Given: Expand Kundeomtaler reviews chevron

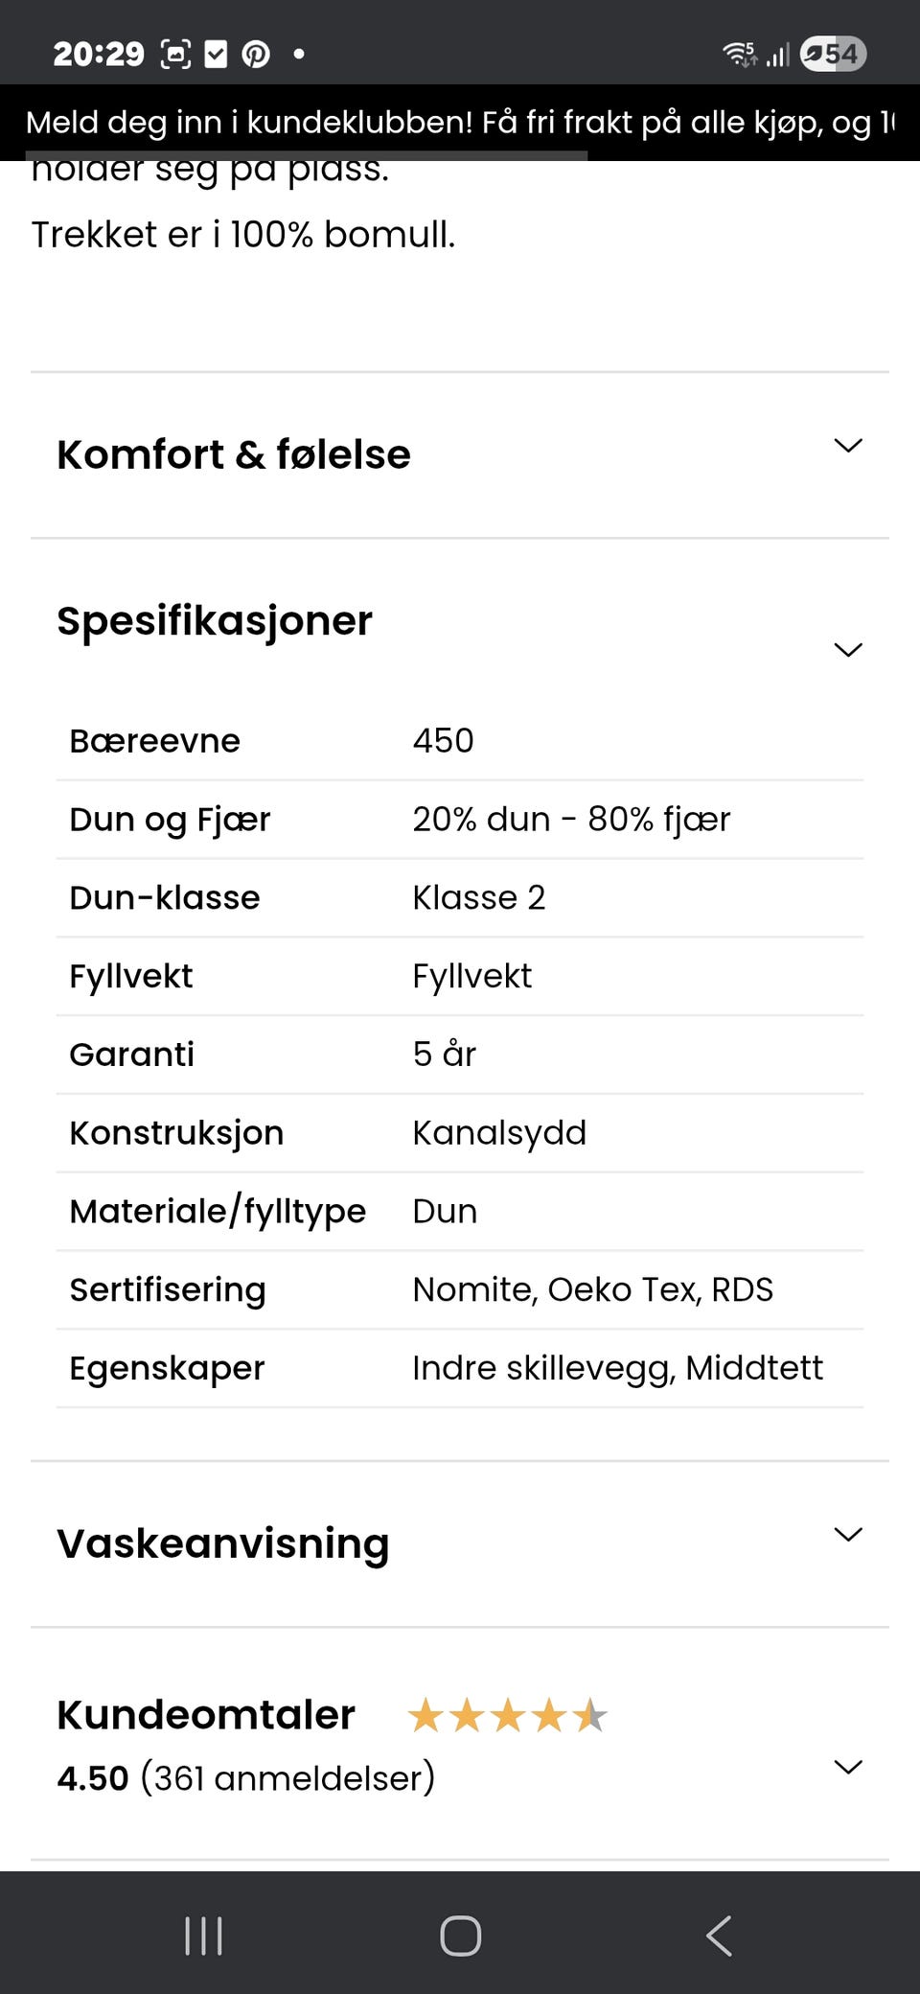Looking at the screenshot, I should coord(848,1767).
